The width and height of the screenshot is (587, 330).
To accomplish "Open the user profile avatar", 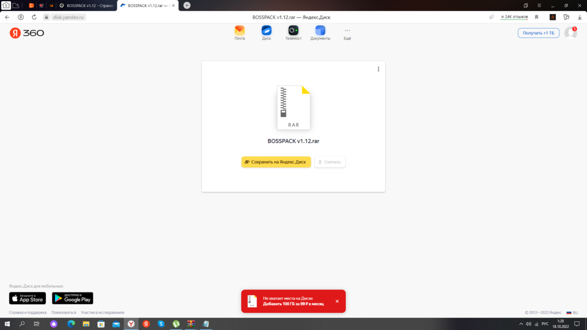I will coord(571,33).
